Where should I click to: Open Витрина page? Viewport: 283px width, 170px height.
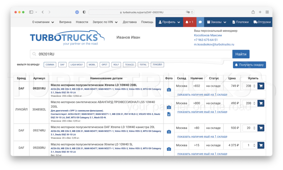tap(65, 22)
